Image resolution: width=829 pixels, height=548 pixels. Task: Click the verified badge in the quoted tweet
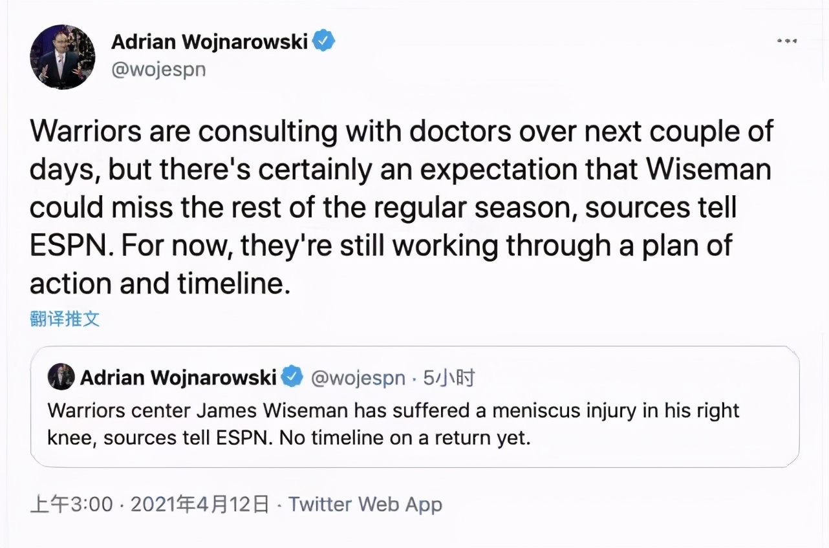point(293,377)
